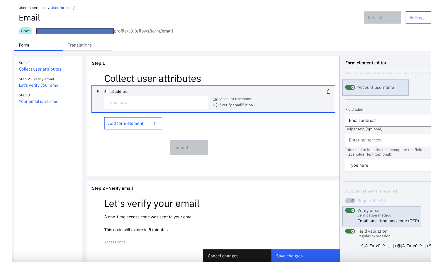
Task: Click the Verify email checkmark icon
Action: tap(215, 105)
